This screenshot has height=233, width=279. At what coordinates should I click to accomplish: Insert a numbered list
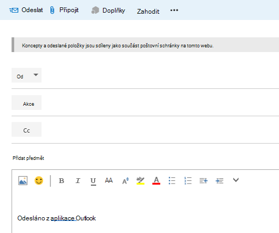tap(188, 180)
